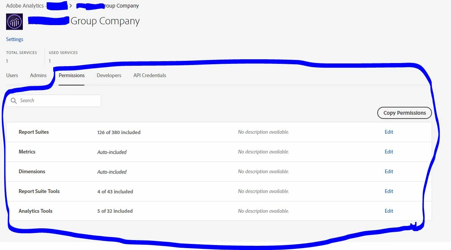451x250 pixels.
Task: Click the breadcrumb chevron after Adobe Analytics
Action: pos(70,6)
